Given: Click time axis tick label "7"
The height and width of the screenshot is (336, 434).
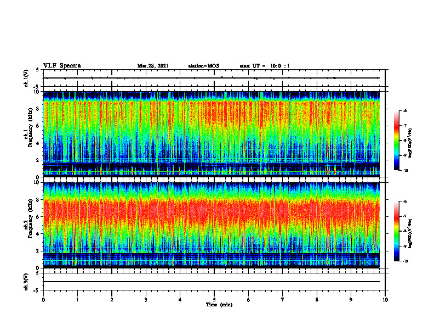Looking at the screenshot, I should coord(283,300).
